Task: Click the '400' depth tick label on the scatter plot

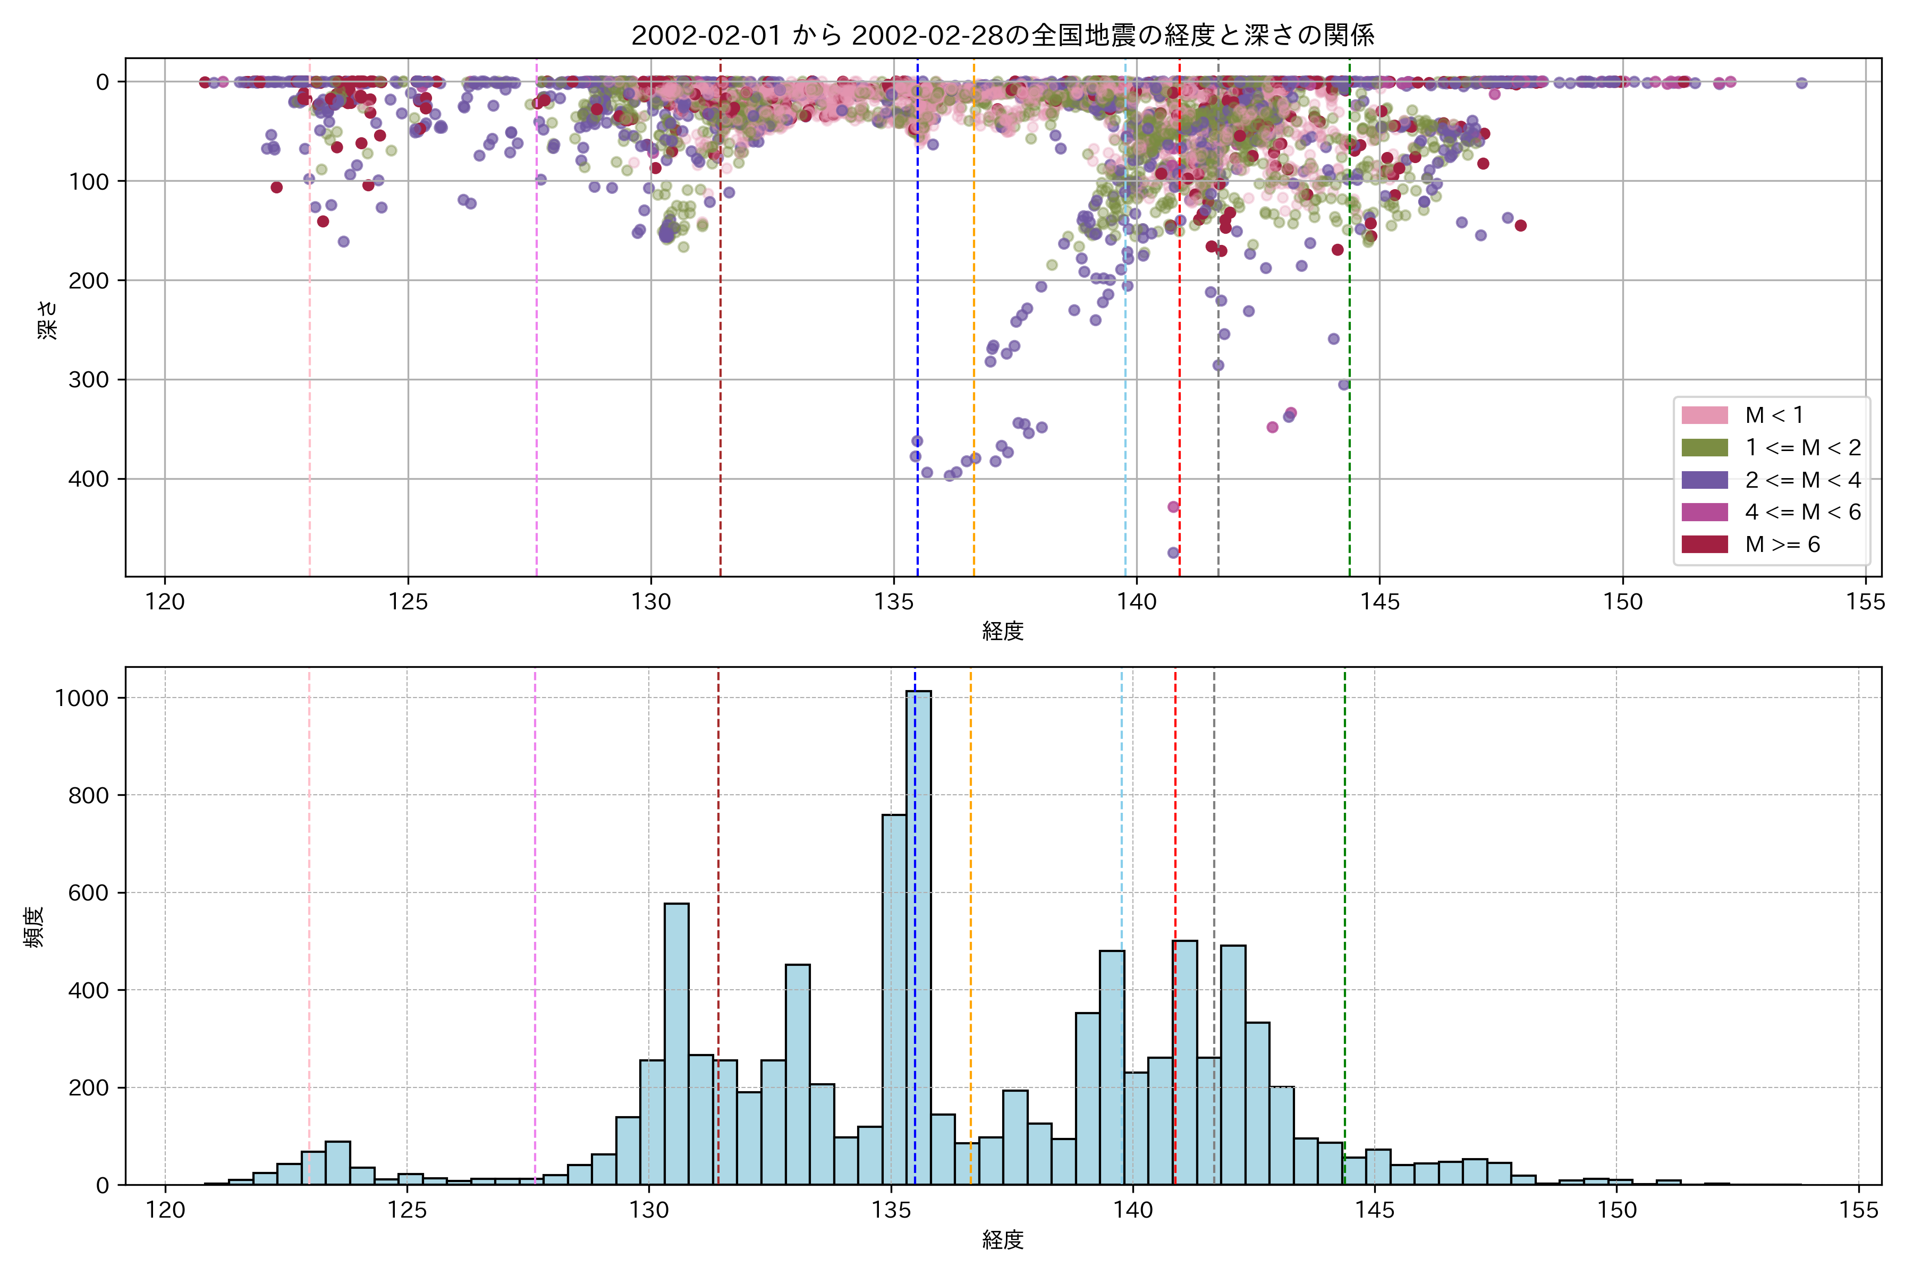Action: (88, 479)
